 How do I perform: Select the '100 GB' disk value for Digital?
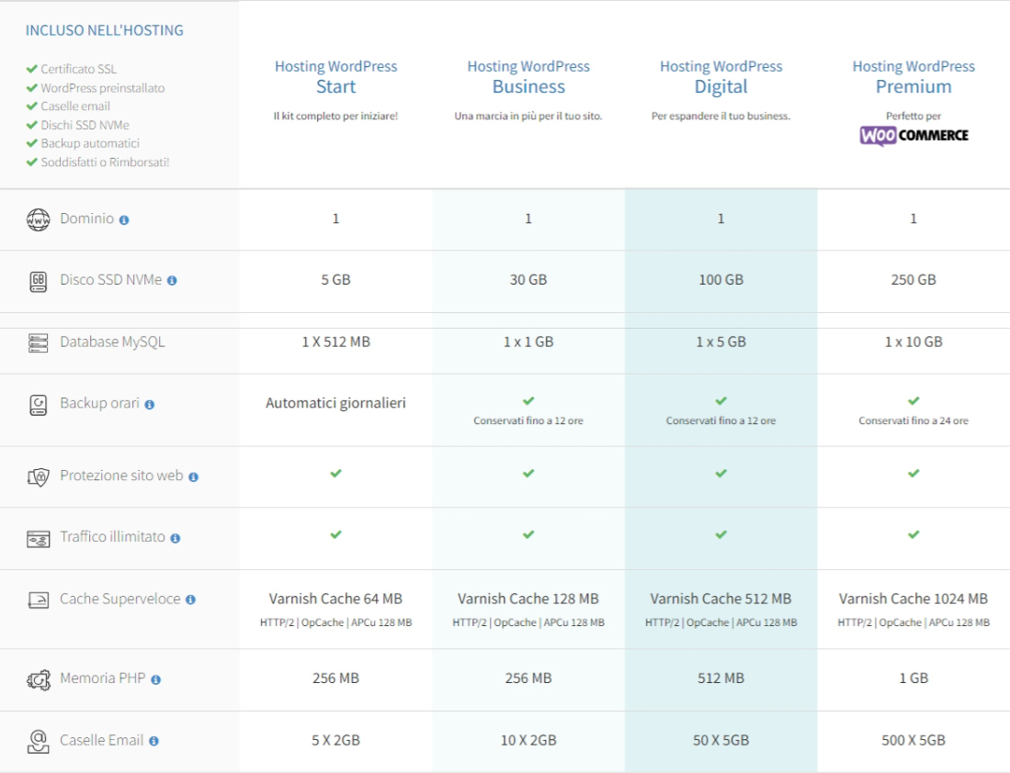[x=721, y=280]
